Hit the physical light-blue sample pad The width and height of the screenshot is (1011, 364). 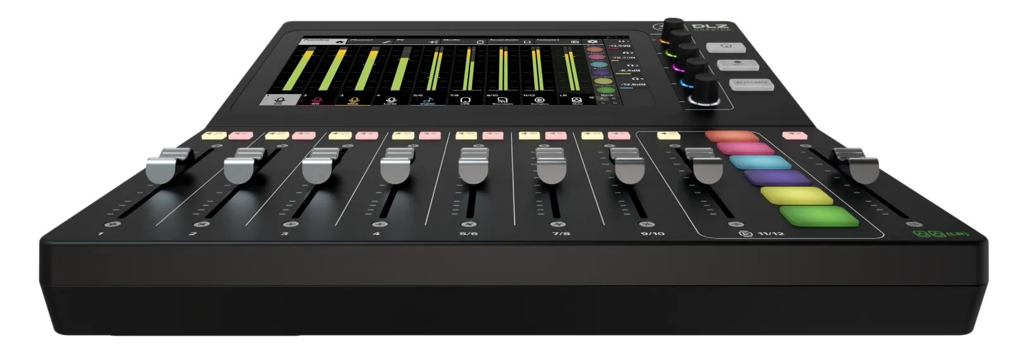(761, 163)
